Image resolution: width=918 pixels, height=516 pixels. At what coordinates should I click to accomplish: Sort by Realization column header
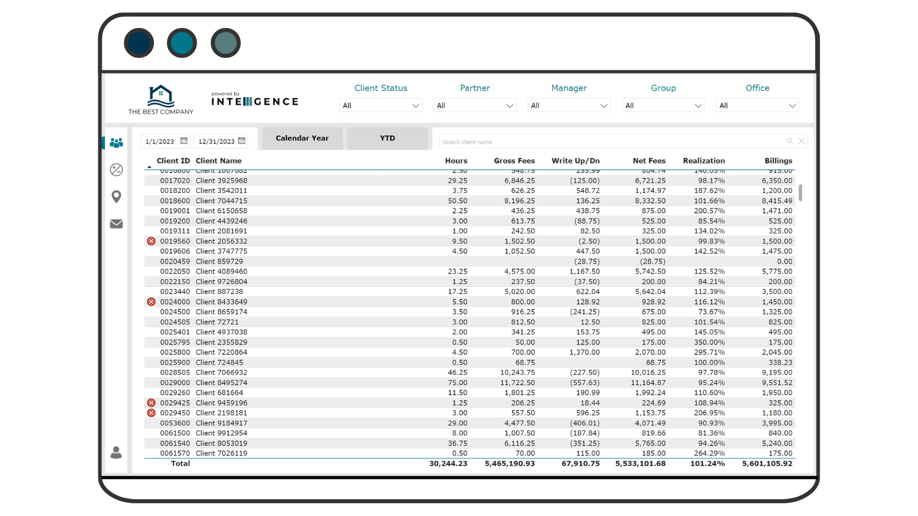tap(704, 161)
